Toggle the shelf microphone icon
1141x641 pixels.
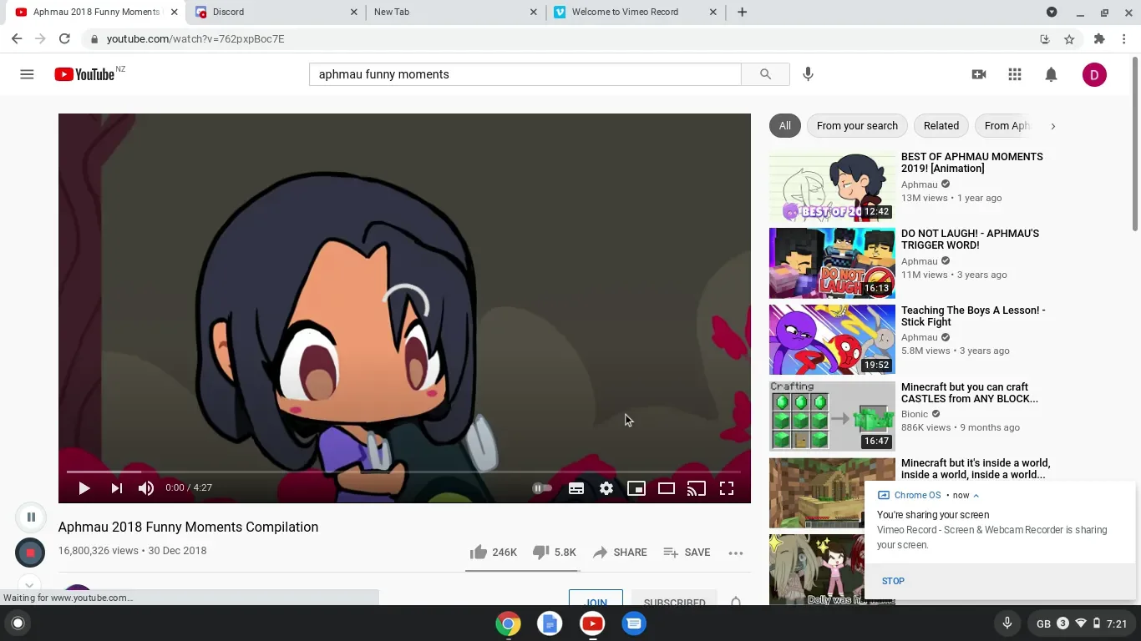click(x=1007, y=623)
